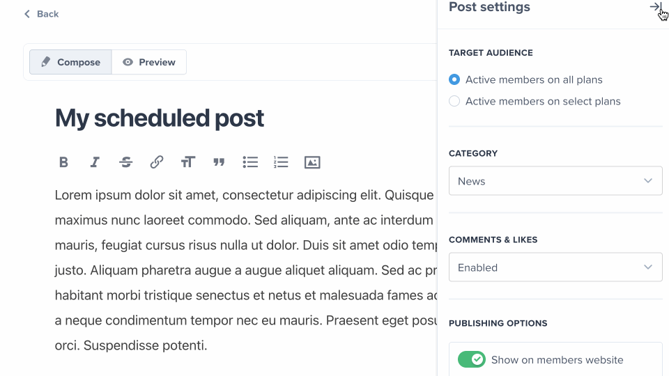Apply italic formatting to text

[95, 162]
